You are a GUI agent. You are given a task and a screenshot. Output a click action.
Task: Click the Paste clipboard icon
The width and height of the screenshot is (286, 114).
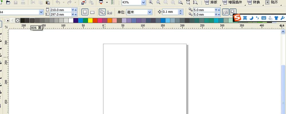coord(48,2)
